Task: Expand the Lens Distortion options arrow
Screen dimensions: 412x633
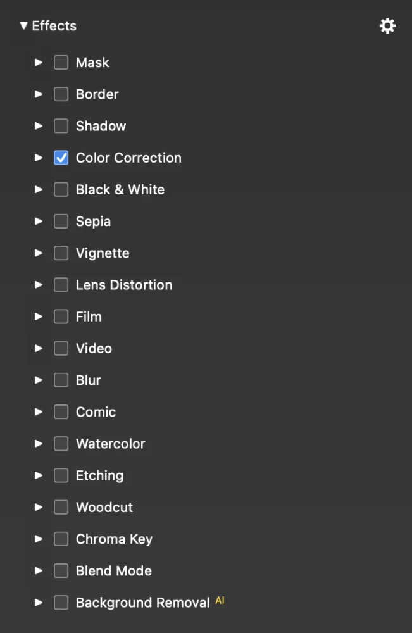Action: [39, 285]
